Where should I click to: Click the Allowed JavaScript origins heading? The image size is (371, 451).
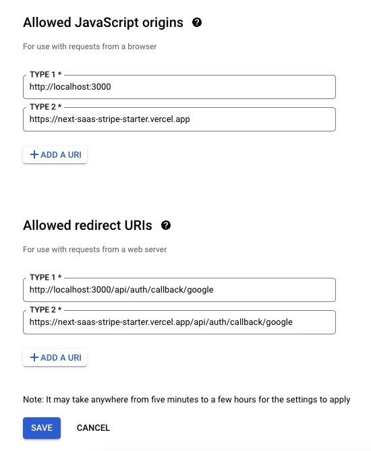(x=103, y=23)
